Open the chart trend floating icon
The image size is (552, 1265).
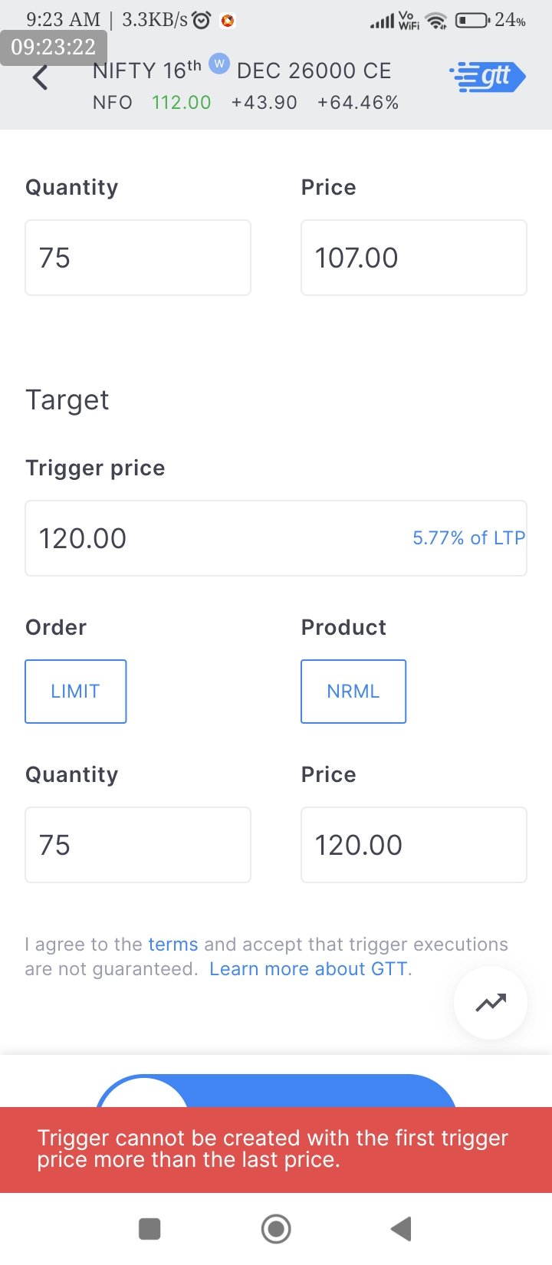(x=491, y=1003)
